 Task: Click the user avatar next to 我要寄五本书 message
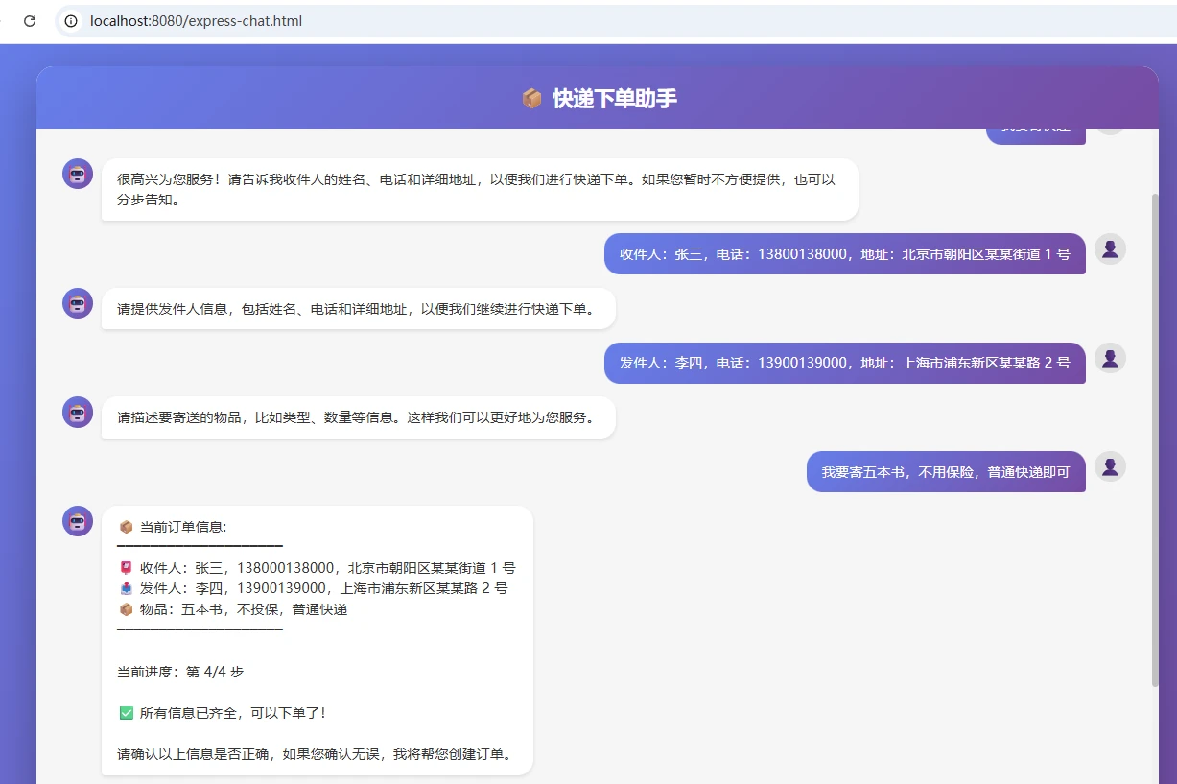(1110, 467)
